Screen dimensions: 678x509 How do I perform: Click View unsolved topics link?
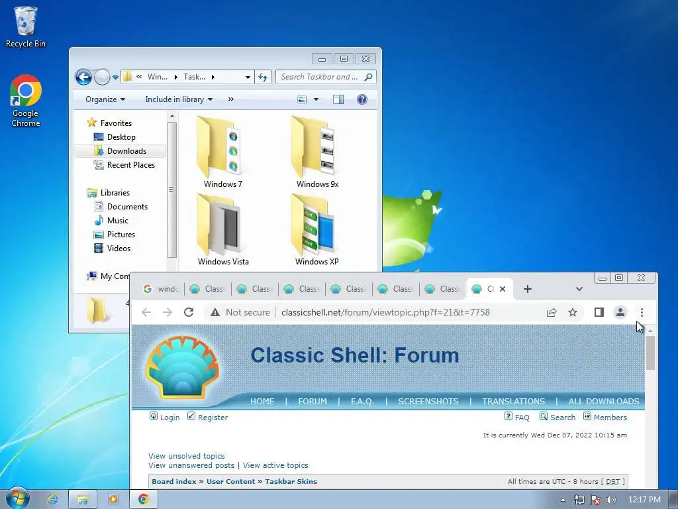point(186,456)
